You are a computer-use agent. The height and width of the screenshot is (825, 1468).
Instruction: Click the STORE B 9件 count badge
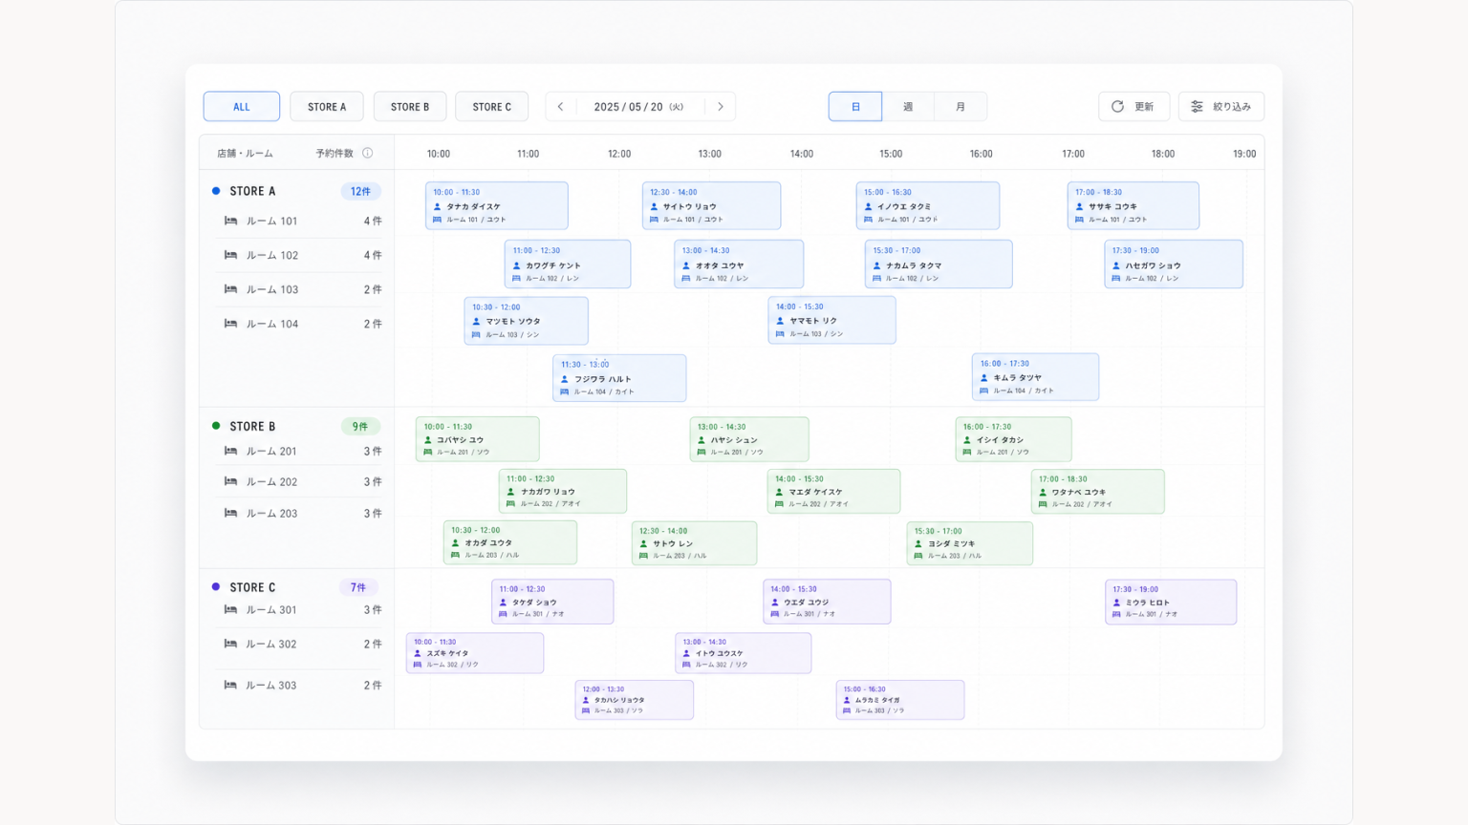[x=360, y=427]
